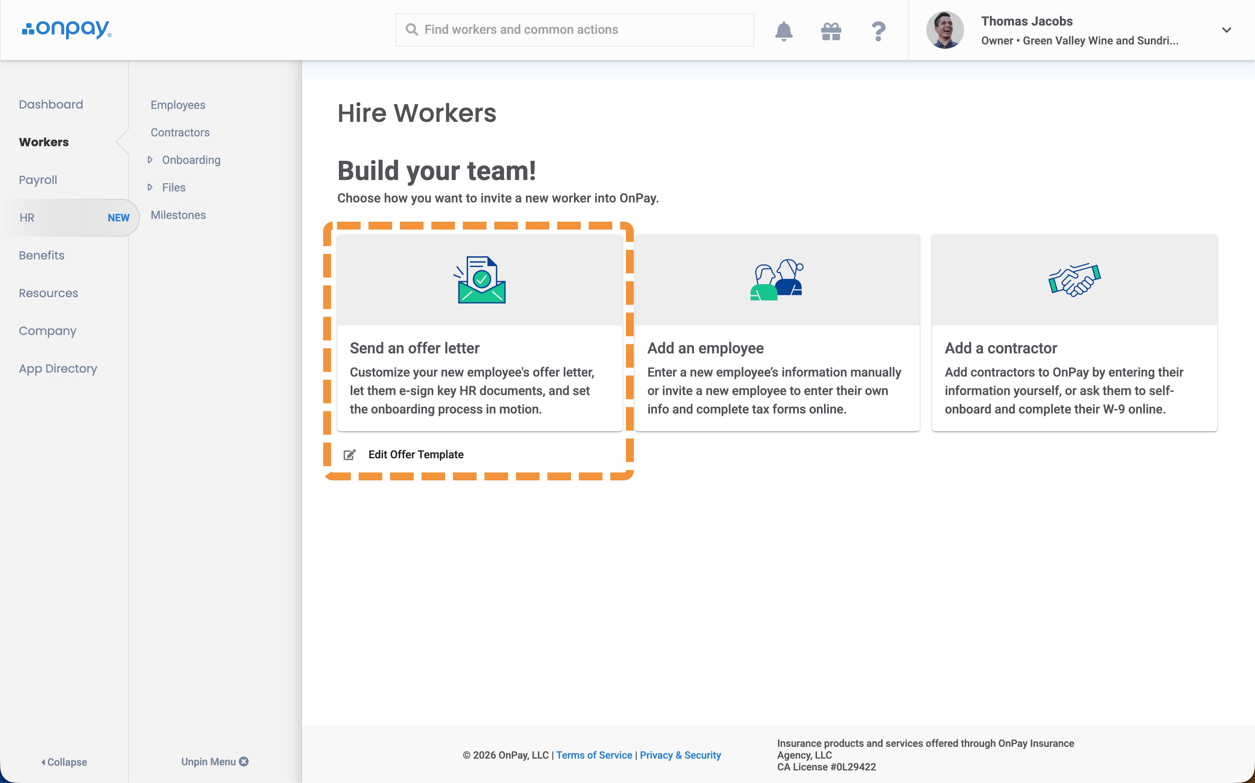This screenshot has height=783, width=1255.
Task: Focus the Find workers search field
Action: [x=574, y=29]
